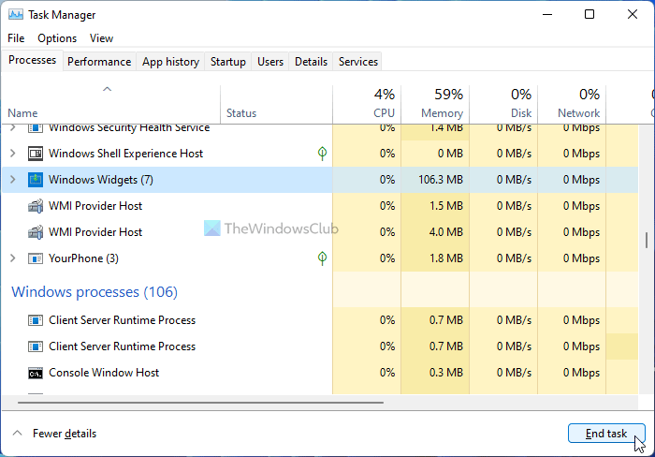Click the Windows Widgets process icon
Screen dimensions: 655x457
point(36,180)
